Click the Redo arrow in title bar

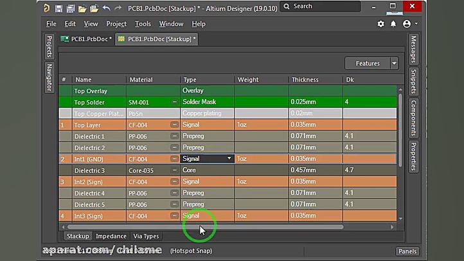118,8
